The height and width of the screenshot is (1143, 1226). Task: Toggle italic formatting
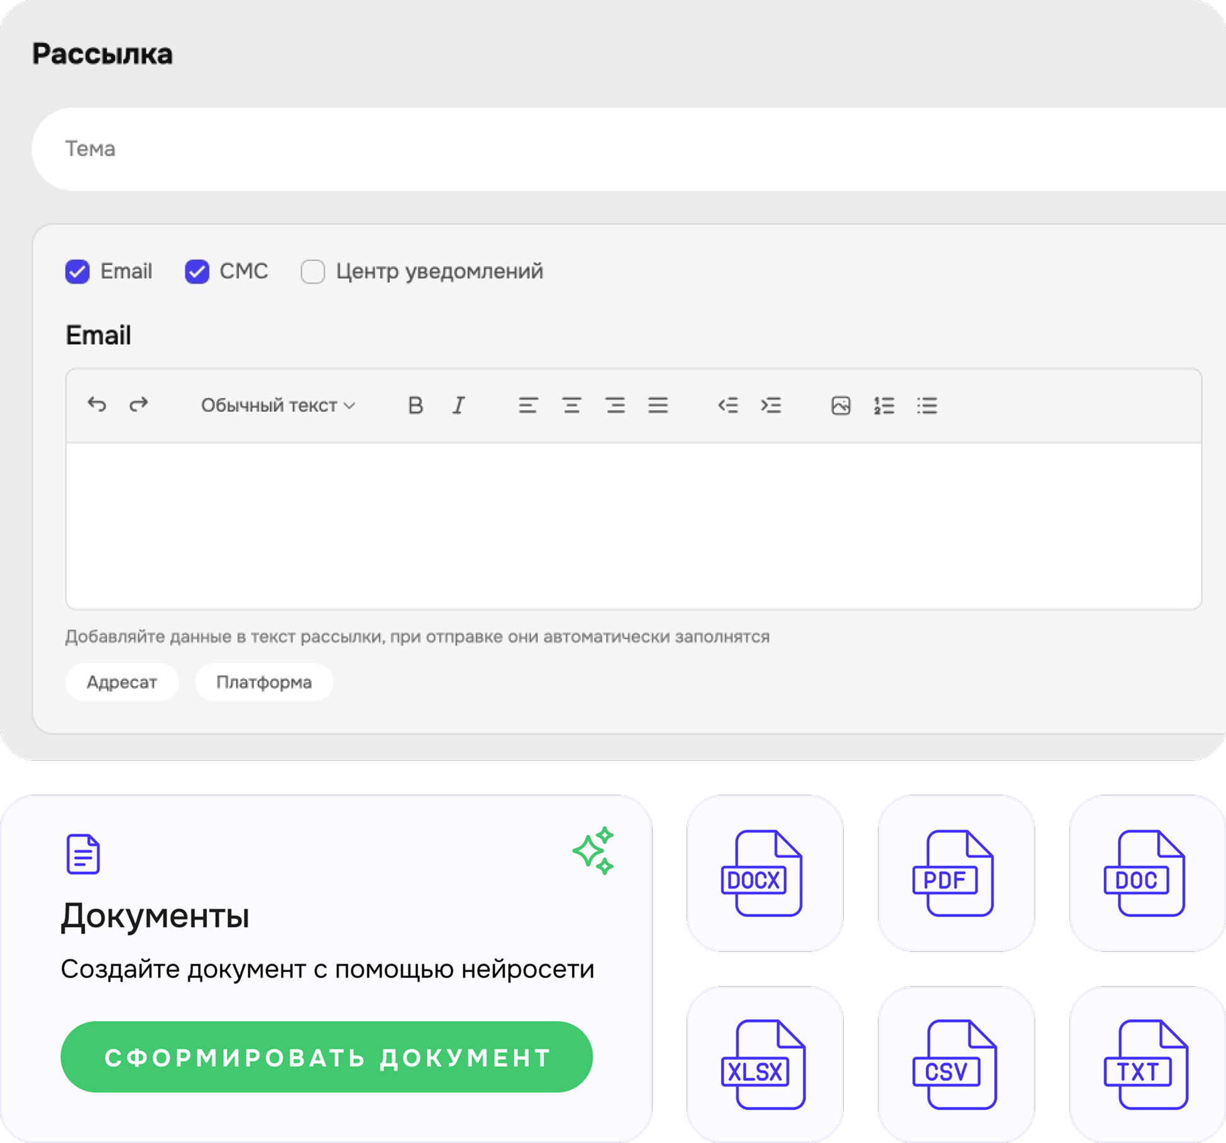click(x=459, y=406)
